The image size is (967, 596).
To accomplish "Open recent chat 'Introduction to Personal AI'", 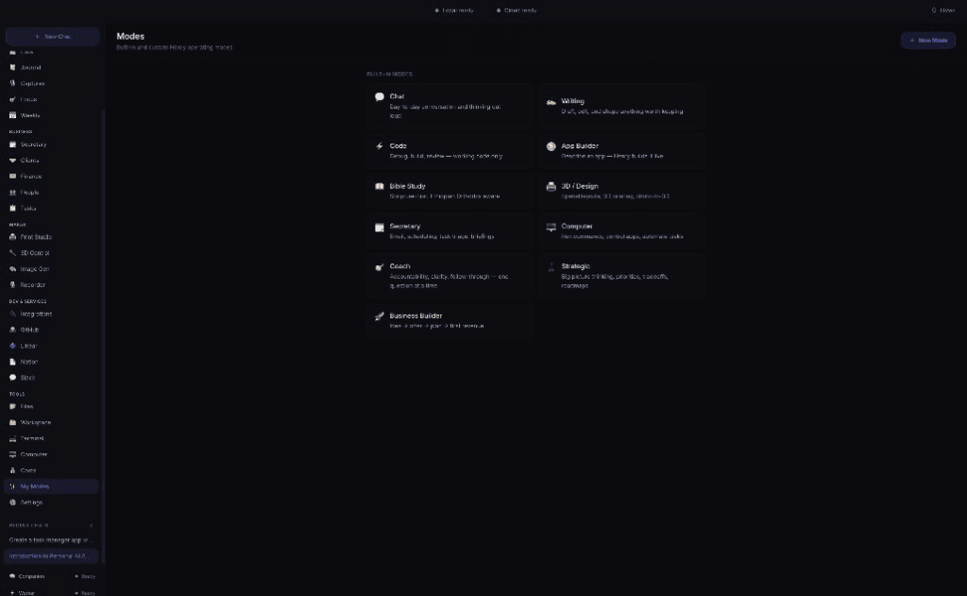I will [x=52, y=556].
